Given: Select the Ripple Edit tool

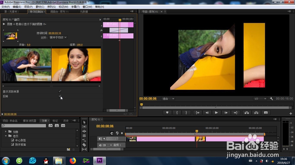Looking at the screenshot, I should click(84, 131).
